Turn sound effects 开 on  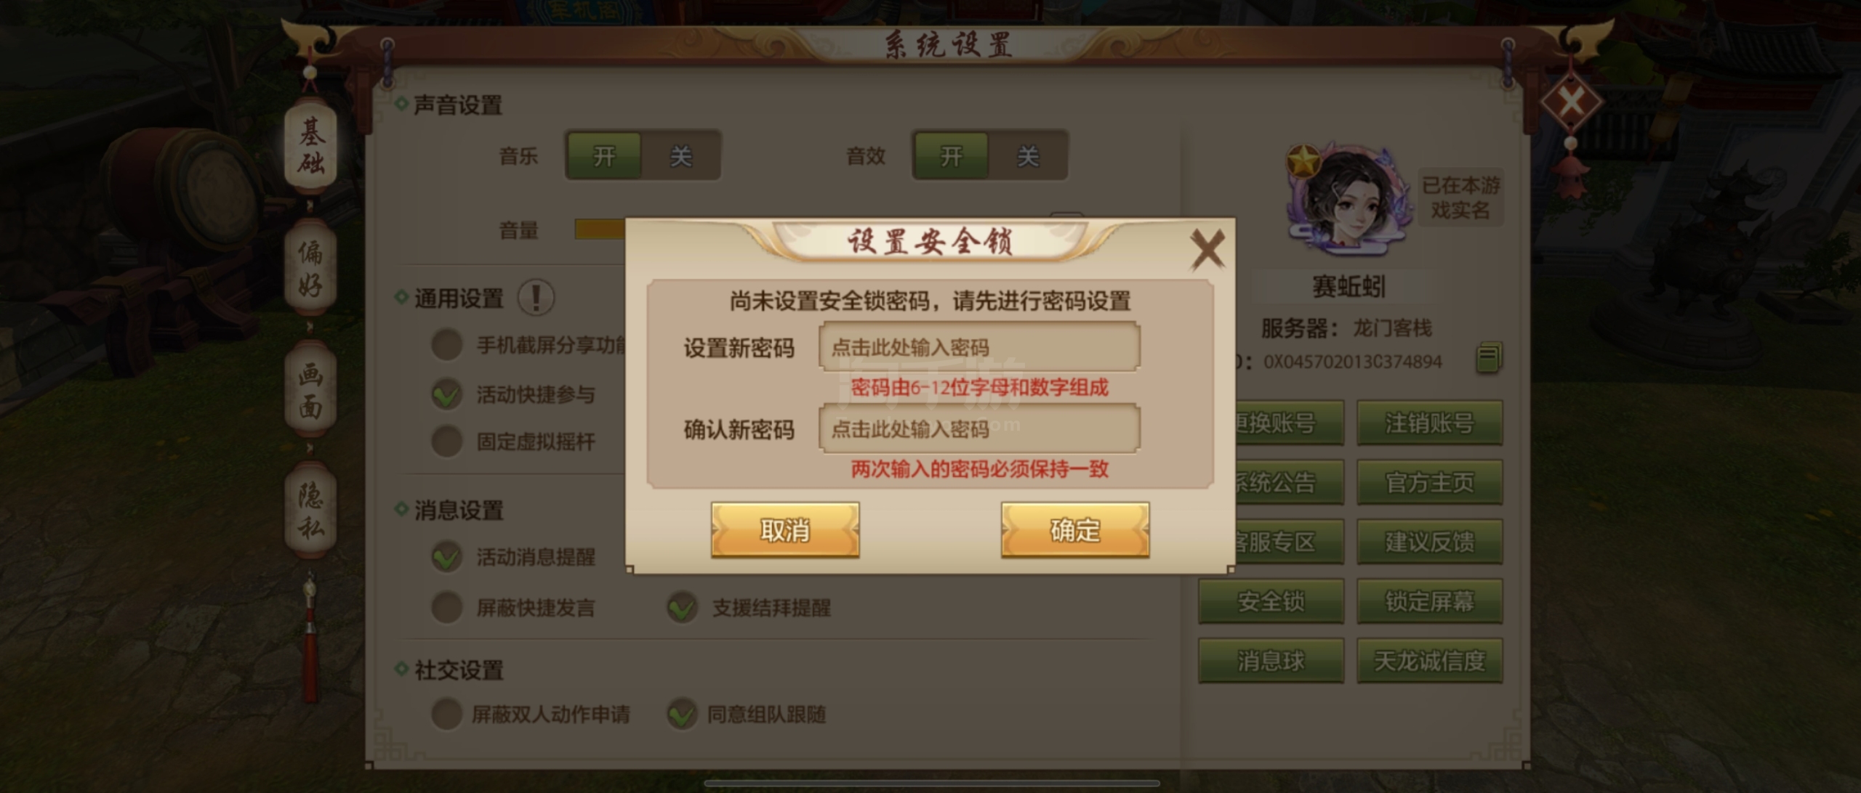tap(951, 155)
